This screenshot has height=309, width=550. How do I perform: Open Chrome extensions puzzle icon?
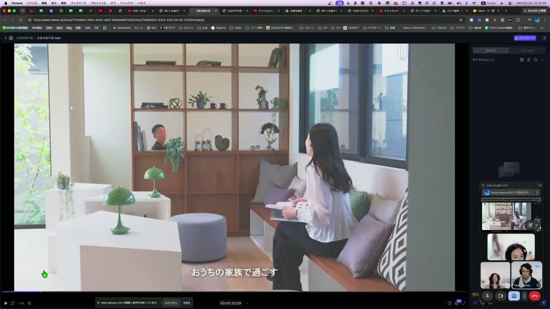coord(518,20)
